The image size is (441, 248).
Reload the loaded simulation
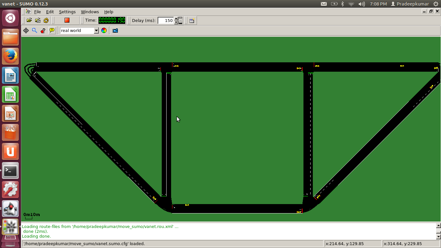coord(46,20)
